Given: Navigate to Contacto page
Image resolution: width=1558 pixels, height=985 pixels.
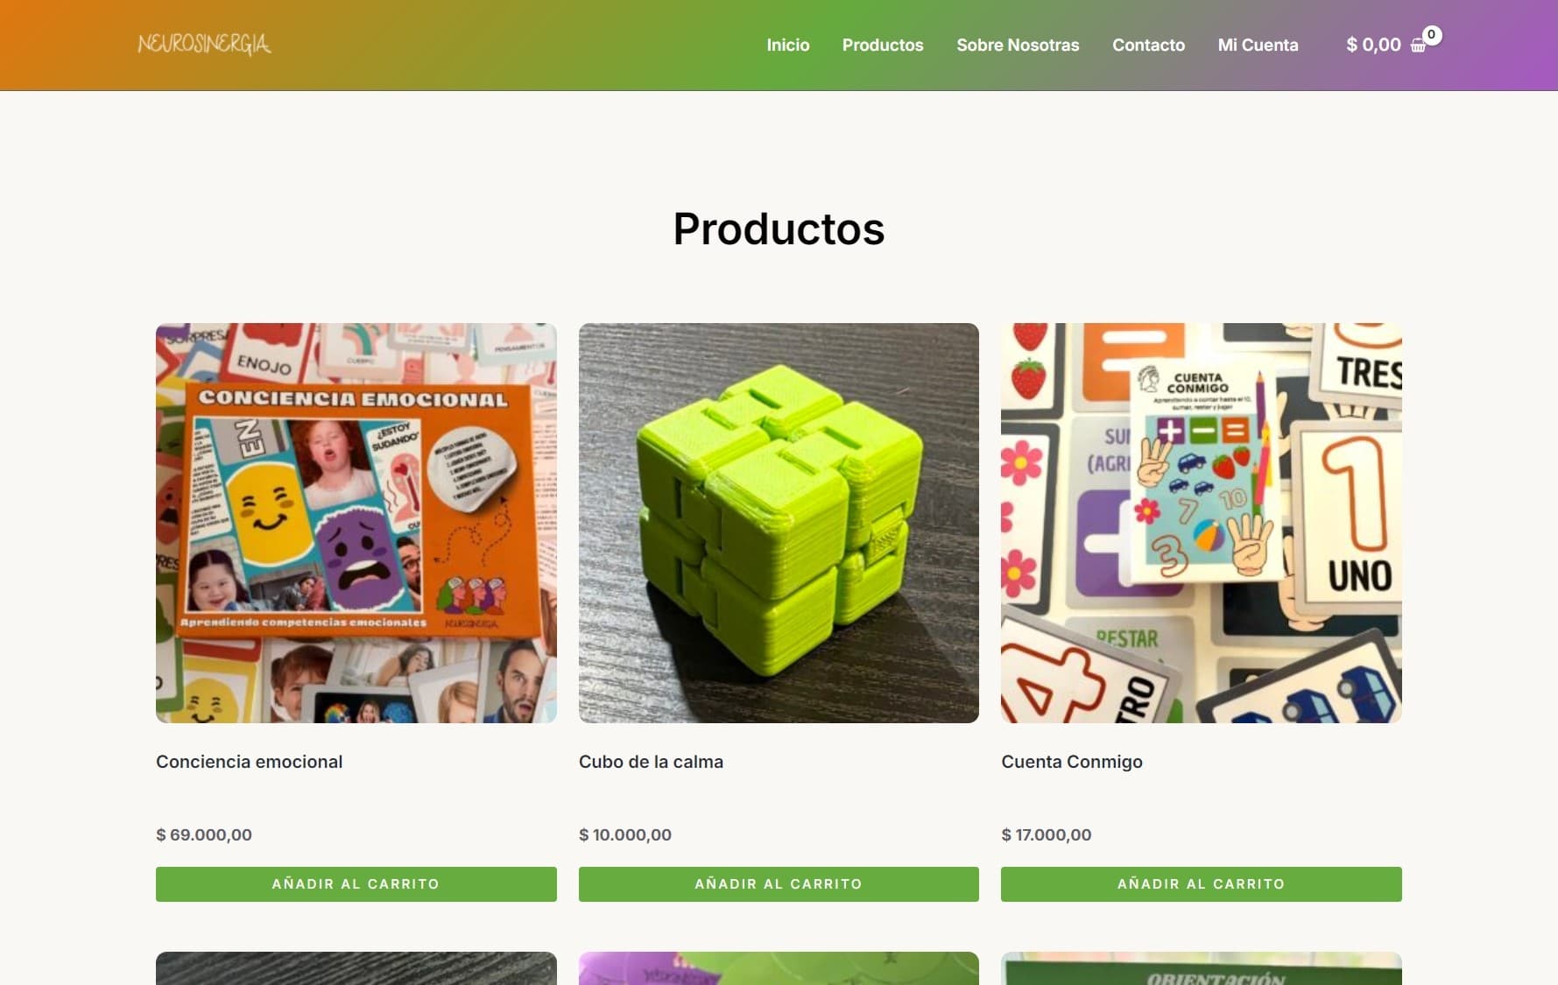Looking at the screenshot, I should click(x=1148, y=45).
